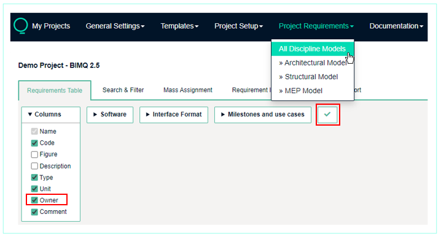Switch to Mass Assignment tab

pos(188,90)
